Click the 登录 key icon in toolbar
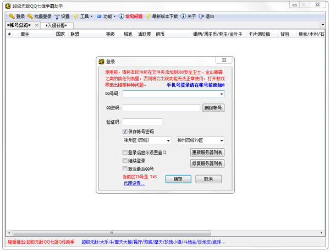330x251 pixels. tap(12, 16)
